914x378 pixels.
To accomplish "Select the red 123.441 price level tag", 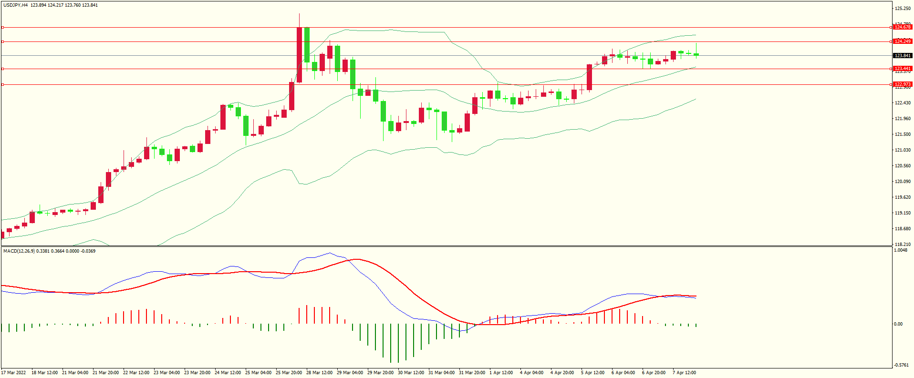I will (x=903, y=69).
